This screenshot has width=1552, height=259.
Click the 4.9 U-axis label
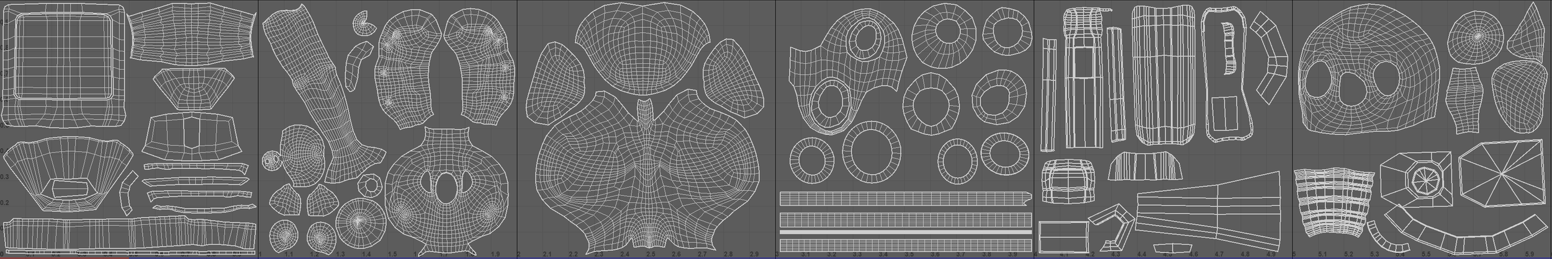[x=1271, y=255]
